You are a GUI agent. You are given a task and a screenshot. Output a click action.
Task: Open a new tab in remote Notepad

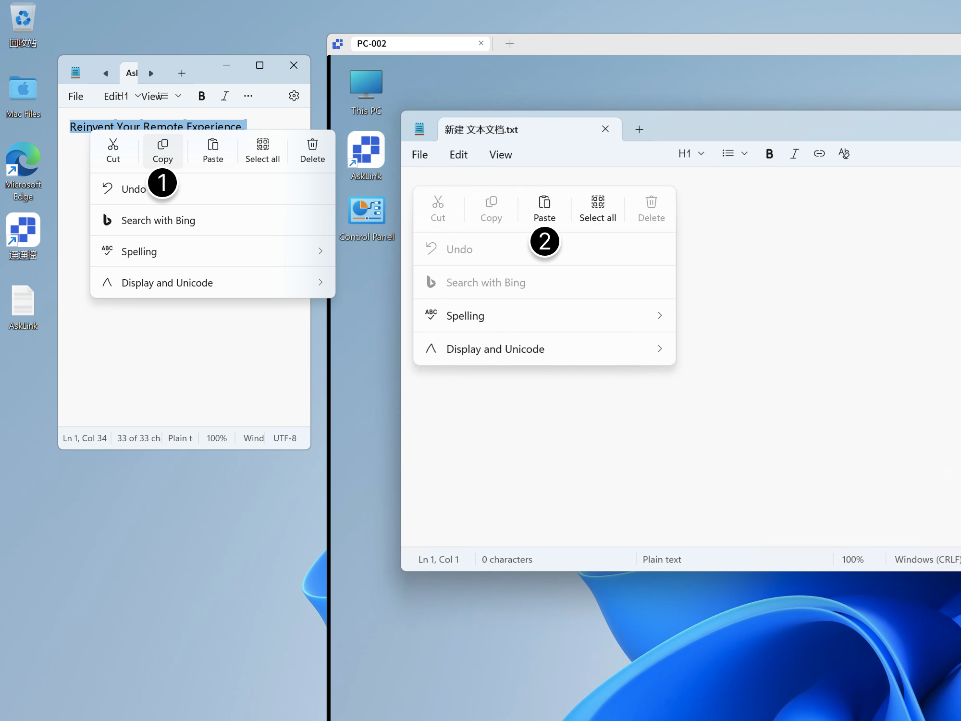639,129
